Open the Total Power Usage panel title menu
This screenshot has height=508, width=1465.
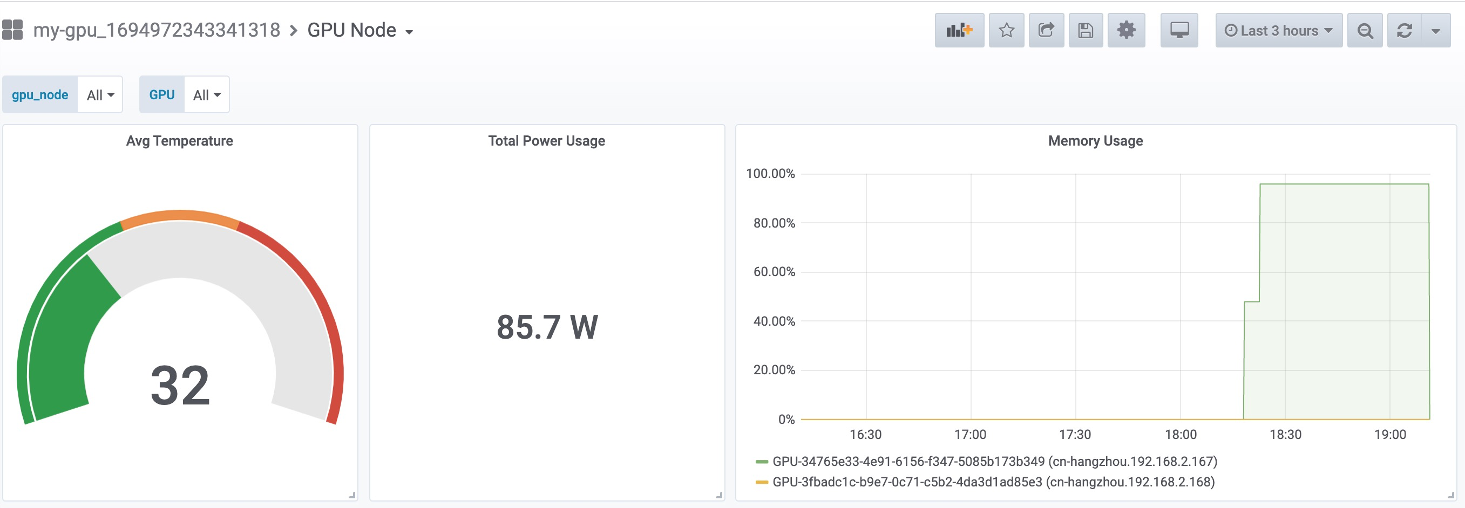tap(546, 141)
